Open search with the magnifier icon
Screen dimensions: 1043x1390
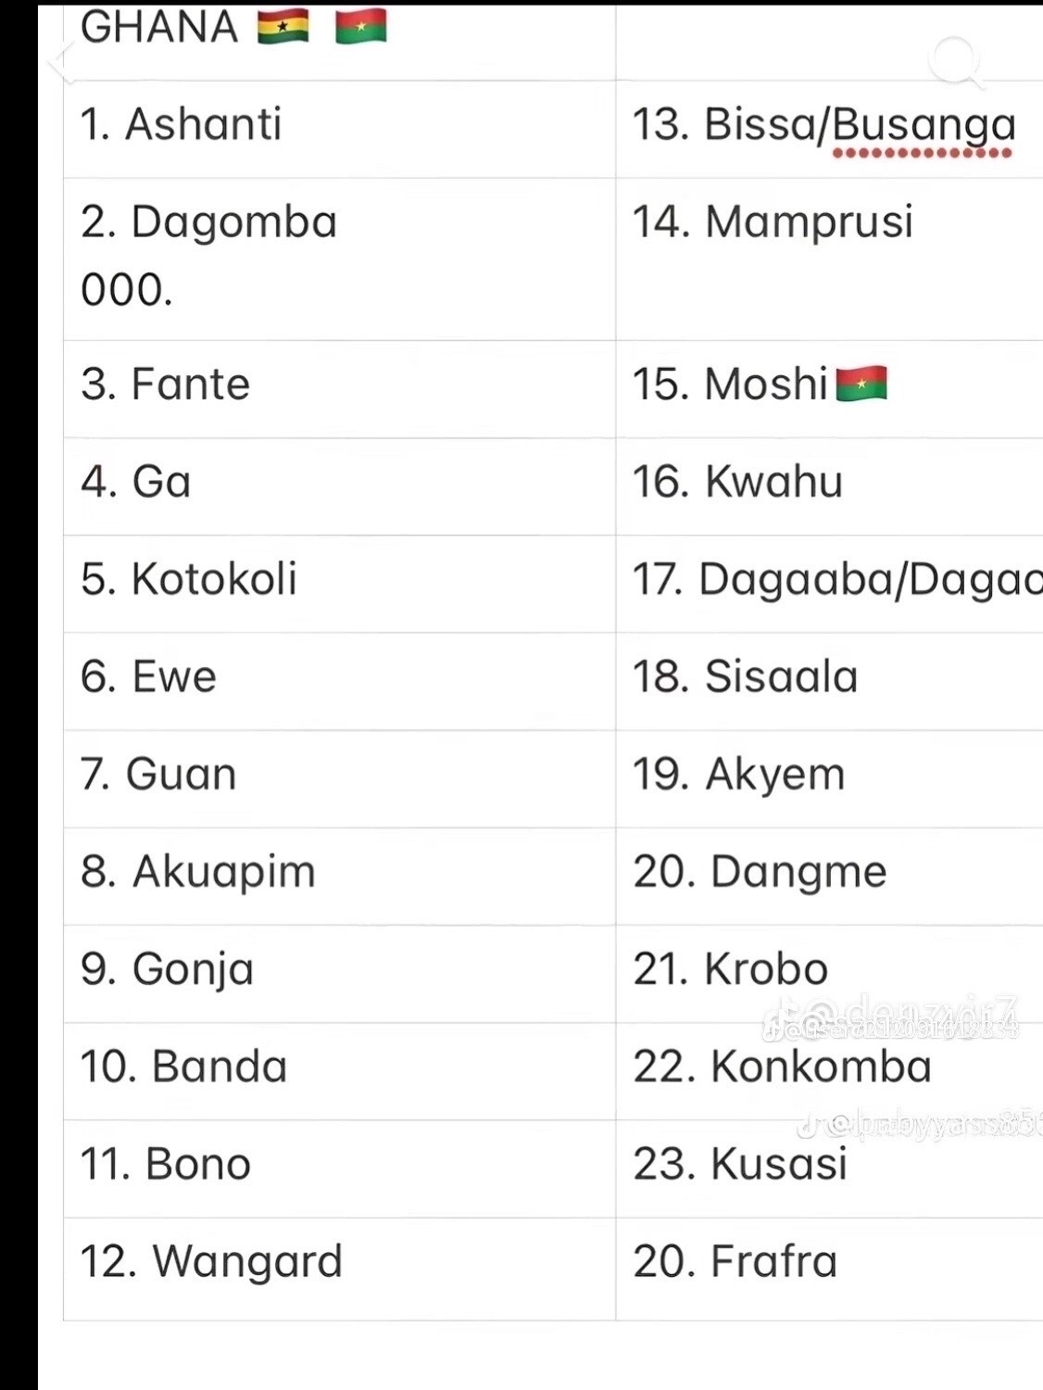[x=954, y=61]
